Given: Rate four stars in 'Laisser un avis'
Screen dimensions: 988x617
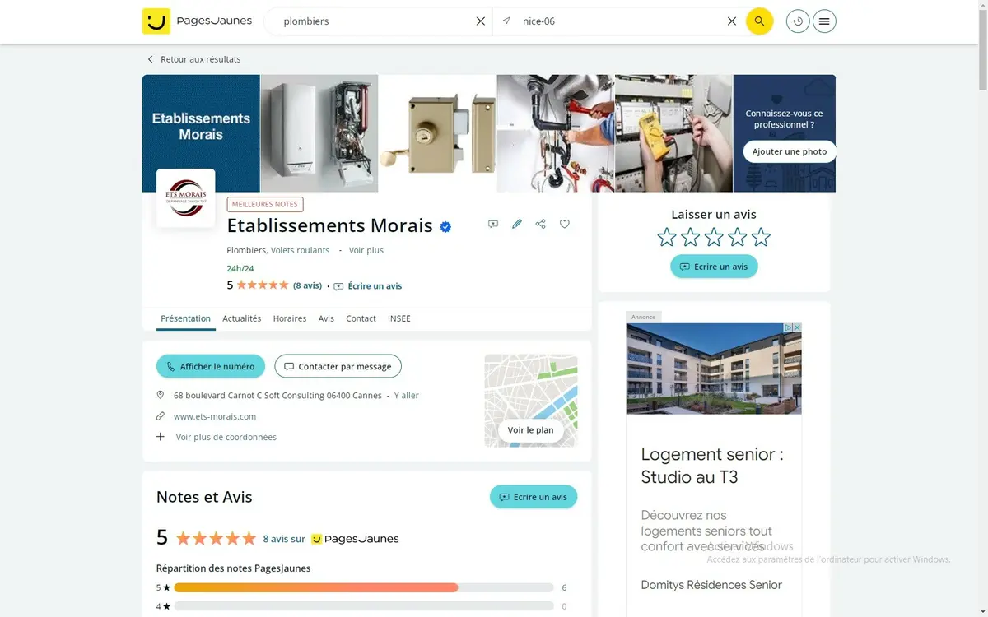Looking at the screenshot, I should [738, 238].
